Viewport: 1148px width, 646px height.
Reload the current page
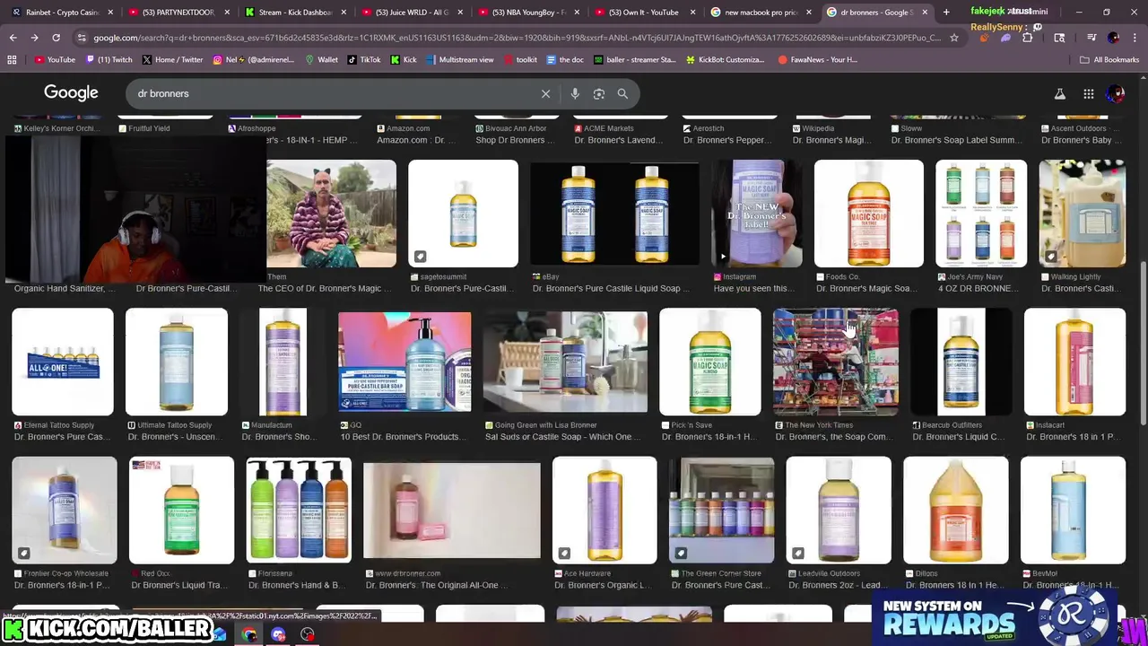[x=56, y=38]
